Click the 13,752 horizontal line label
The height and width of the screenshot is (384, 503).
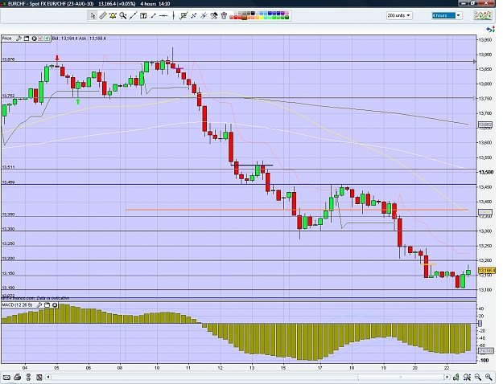click(8, 96)
